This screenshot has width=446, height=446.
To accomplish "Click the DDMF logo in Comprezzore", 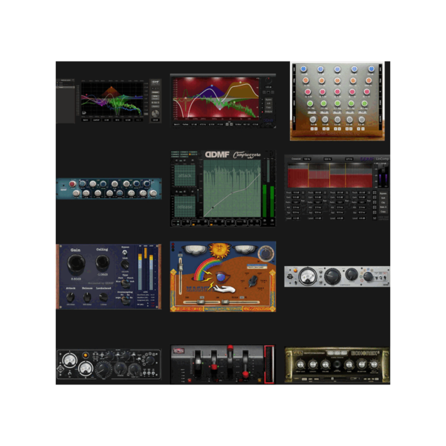I will pos(217,155).
